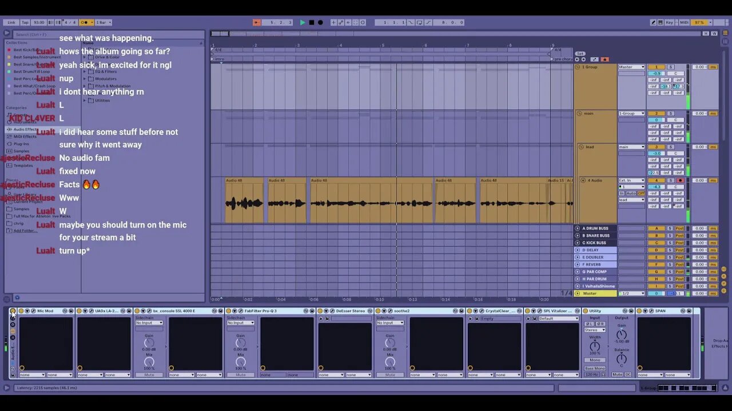This screenshot has height=411, width=732.
Task: Toggle the Mic Mod device activator
Action: 21,311
